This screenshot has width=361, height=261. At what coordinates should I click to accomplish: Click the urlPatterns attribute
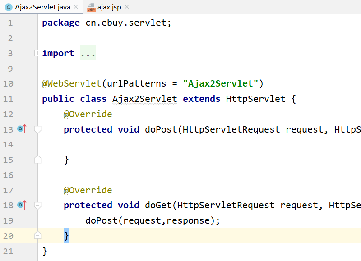click(137, 83)
